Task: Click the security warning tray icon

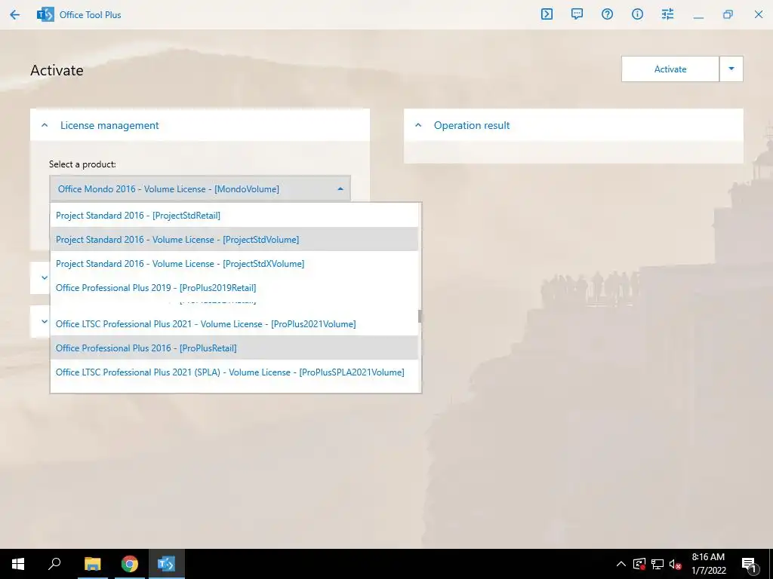Action: point(639,564)
